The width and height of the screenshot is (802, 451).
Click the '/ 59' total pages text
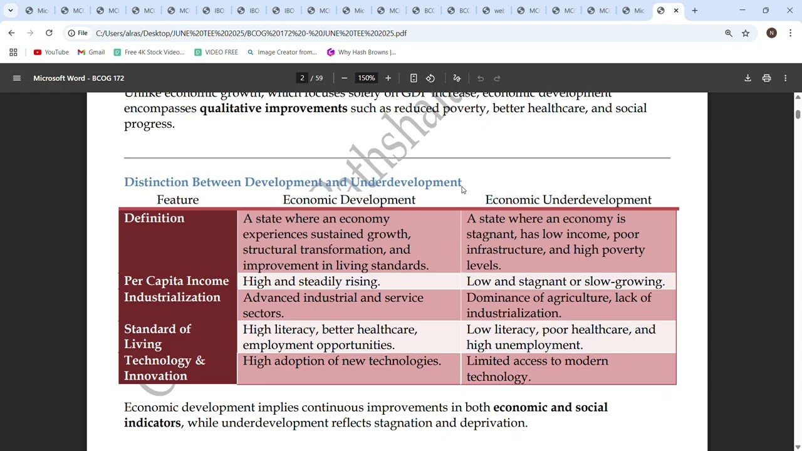pos(317,78)
